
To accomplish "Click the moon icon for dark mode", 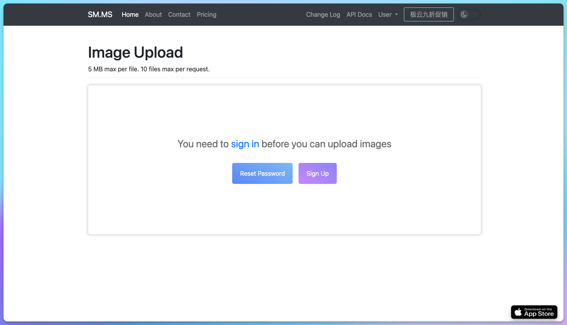I will coord(464,15).
